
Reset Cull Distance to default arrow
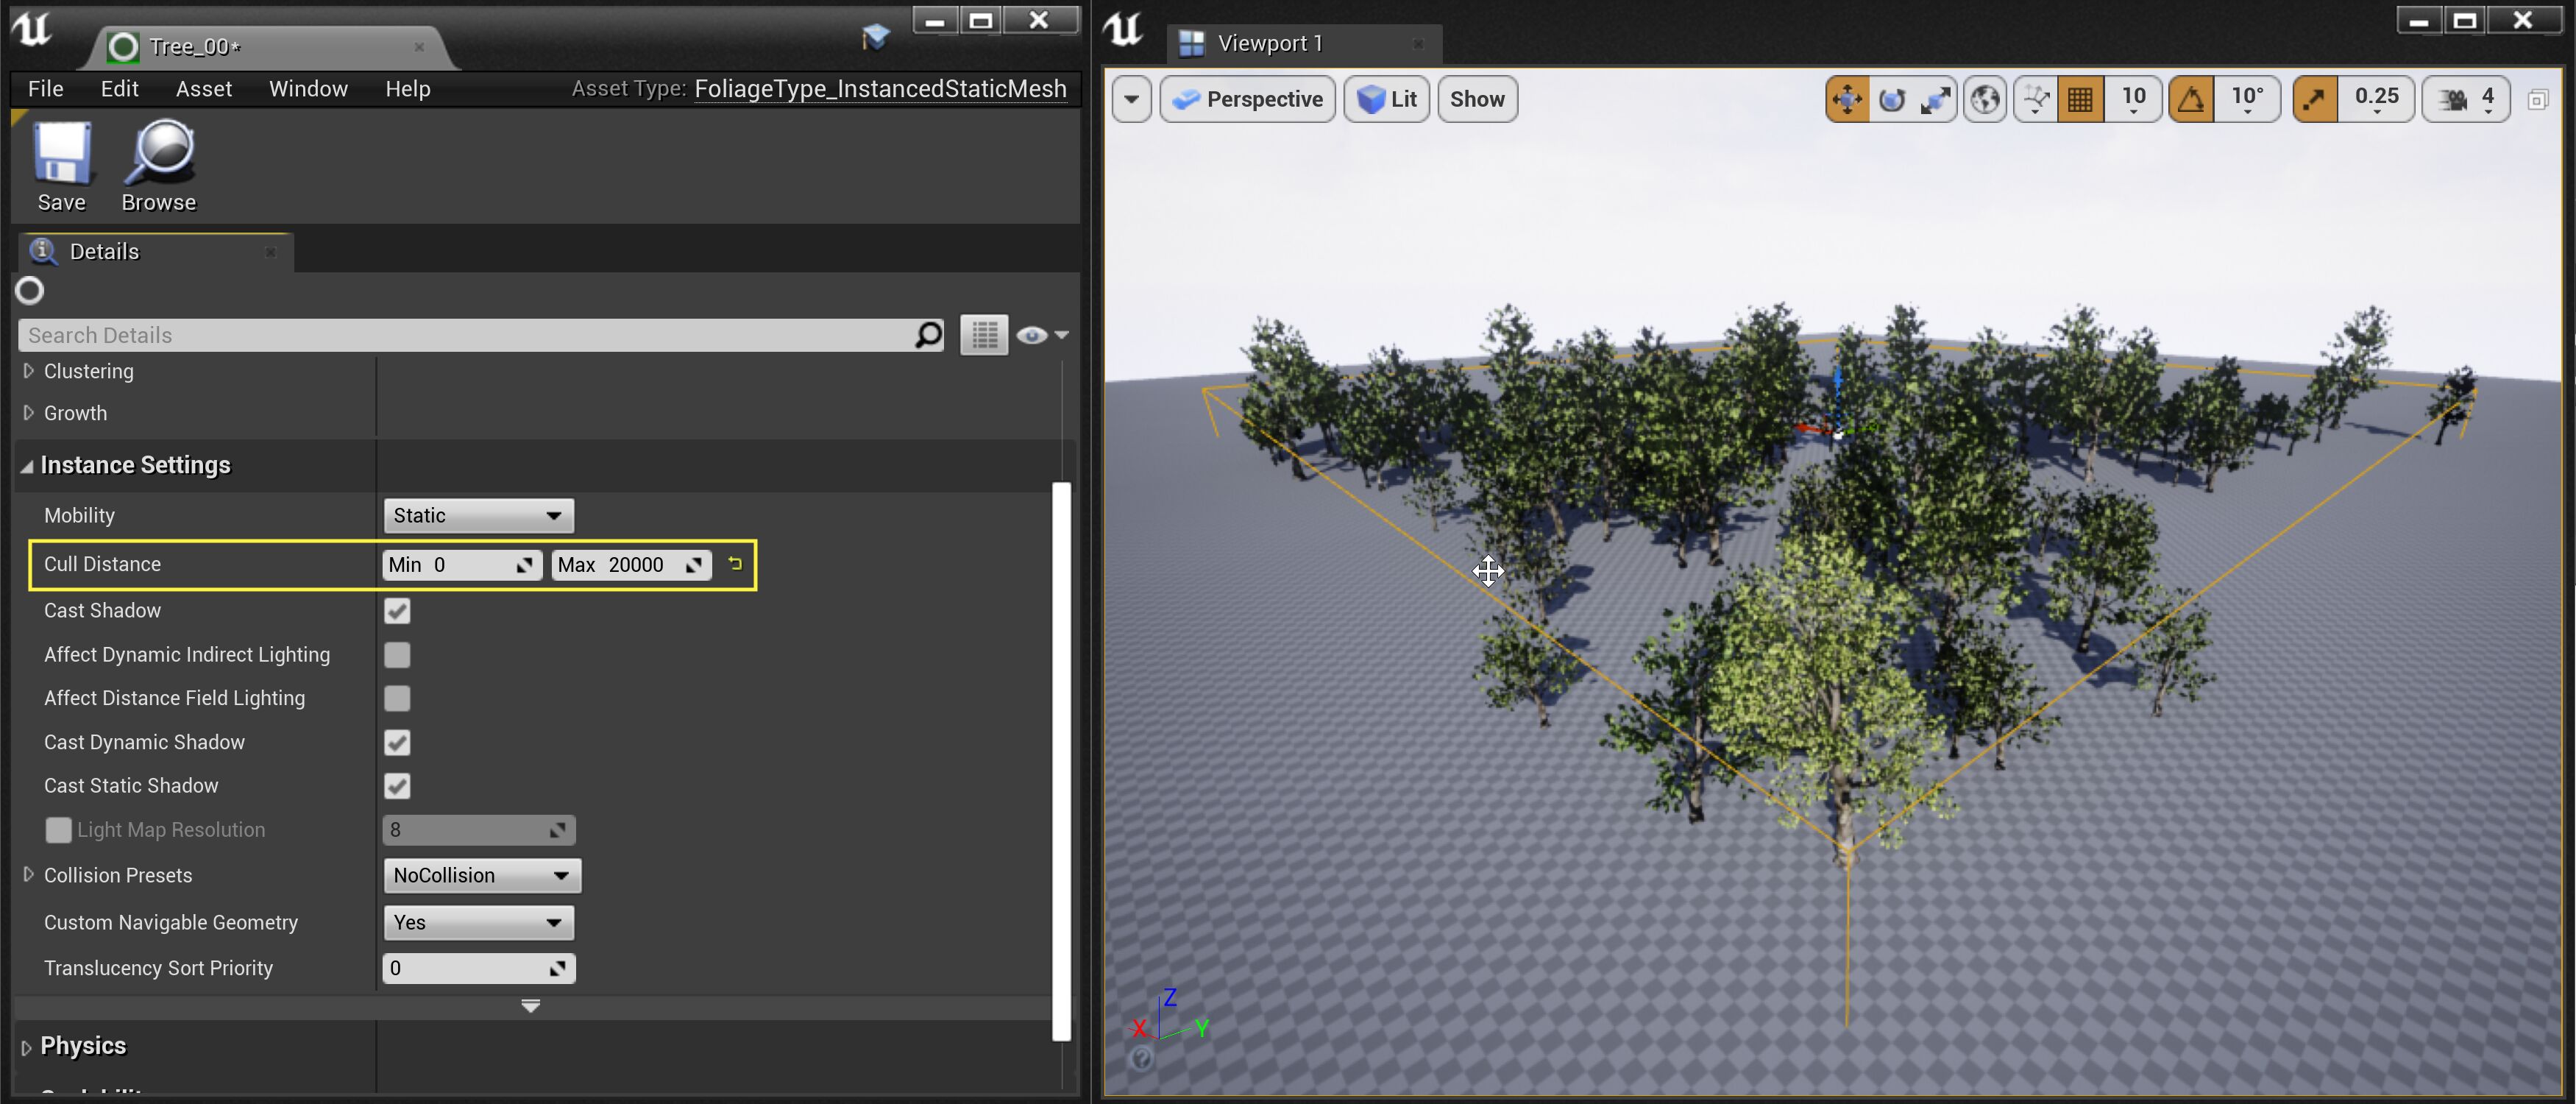(735, 564)
